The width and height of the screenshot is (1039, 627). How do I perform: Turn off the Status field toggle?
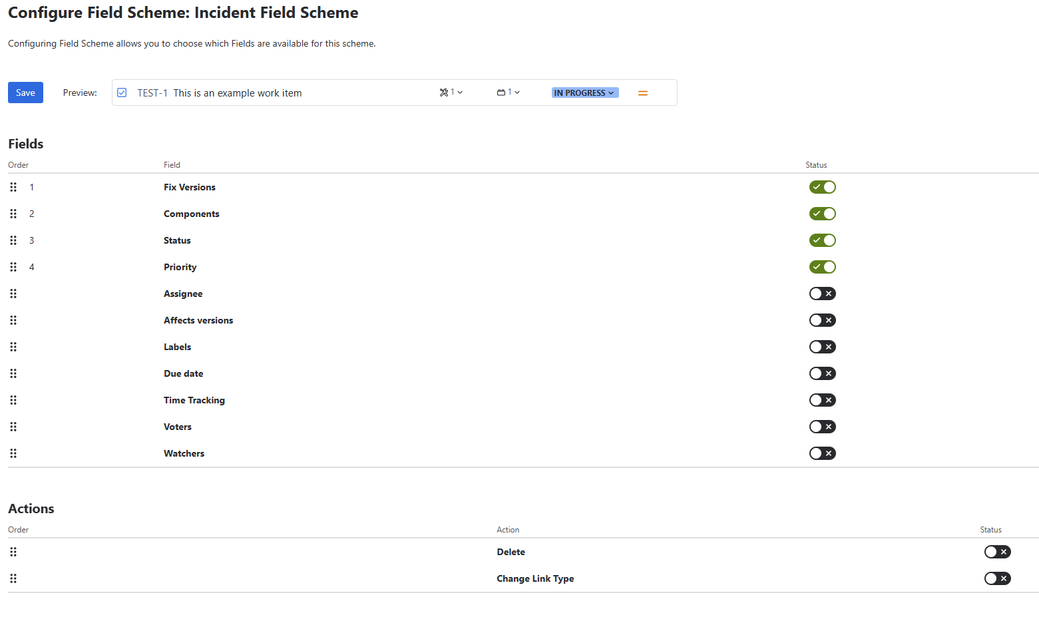pos(823,240)
